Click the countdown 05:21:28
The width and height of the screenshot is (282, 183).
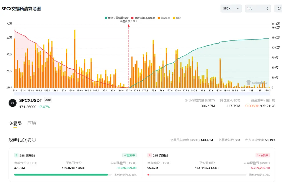[268, 106]
